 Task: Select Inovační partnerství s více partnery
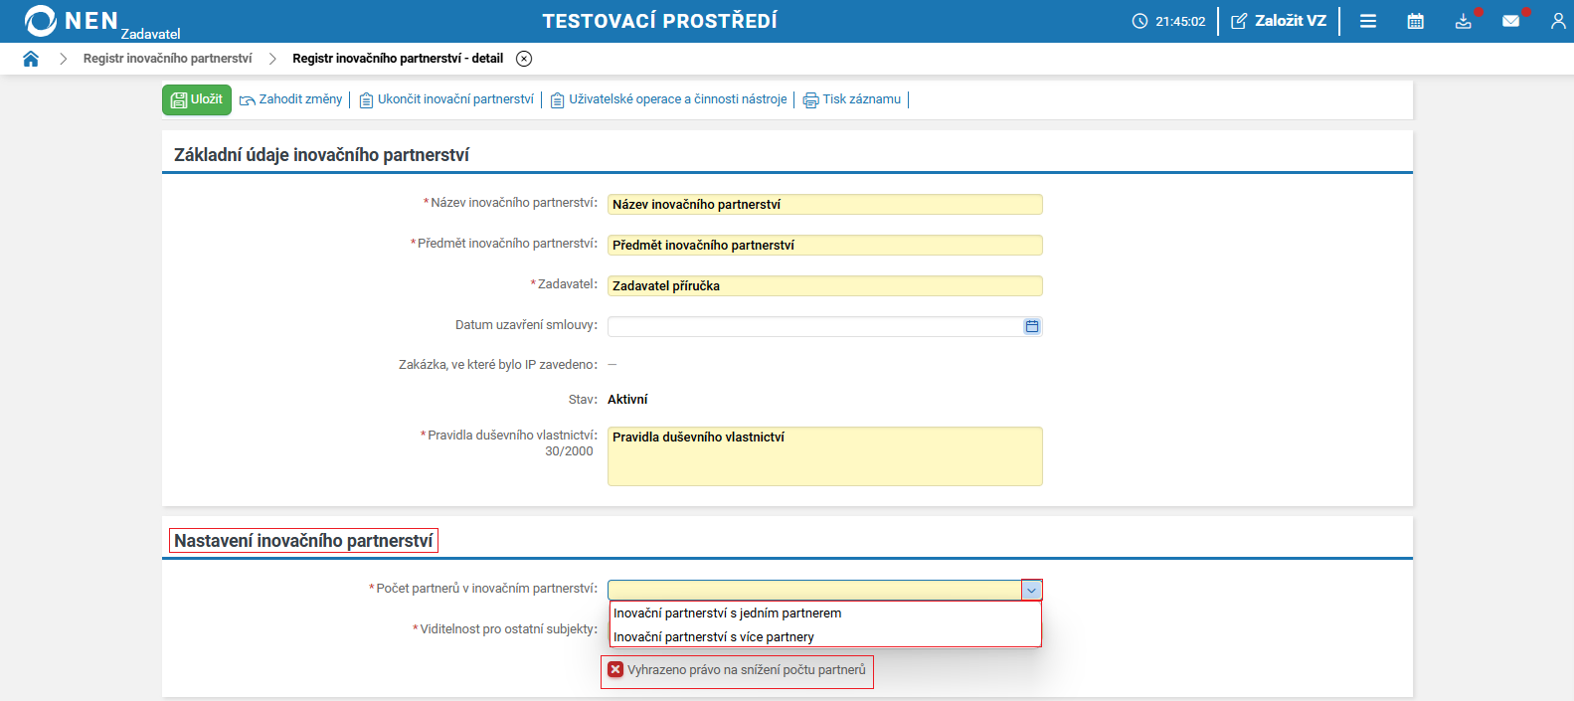(714, 637)
